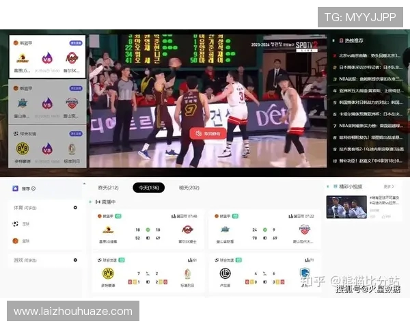Select the football icon under 体育
This screenshot has width=410, height=328.
16,223
